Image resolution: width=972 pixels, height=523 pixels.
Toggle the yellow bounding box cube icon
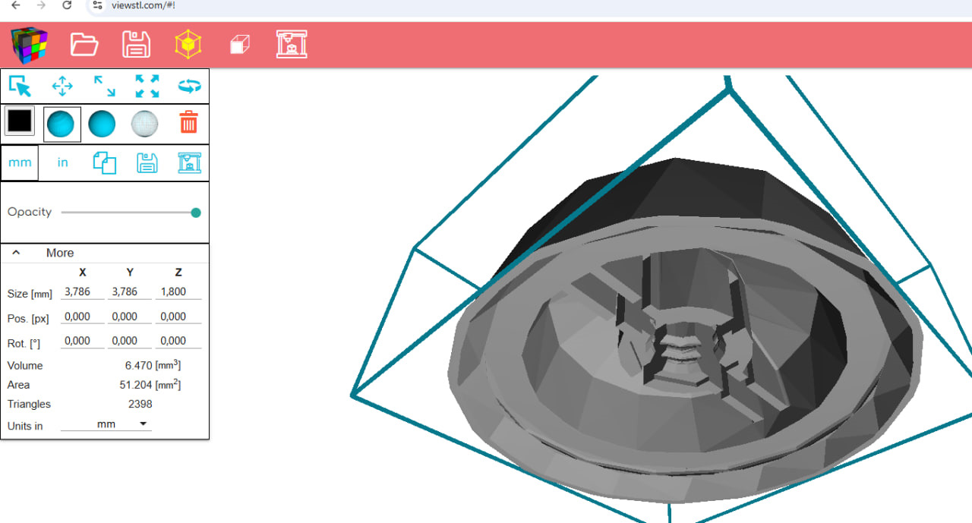coord(188,45)
